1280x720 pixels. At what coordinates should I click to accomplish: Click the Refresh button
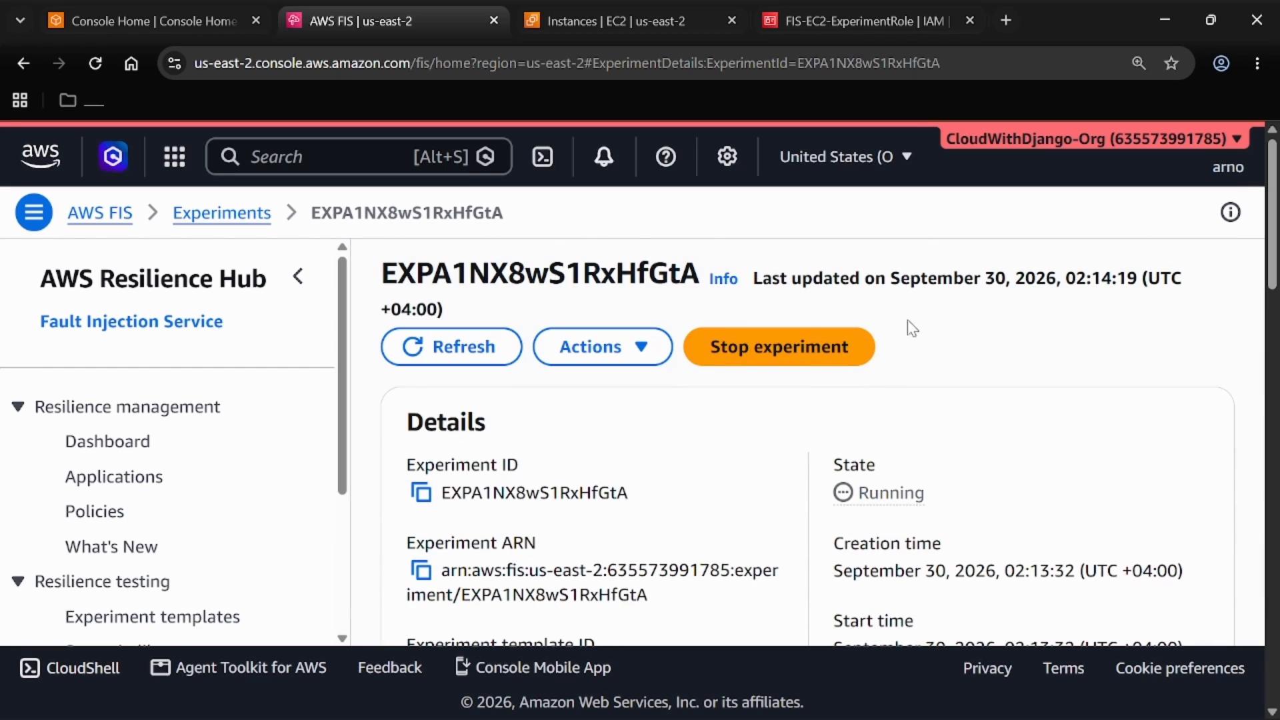[x=451, y=347]
